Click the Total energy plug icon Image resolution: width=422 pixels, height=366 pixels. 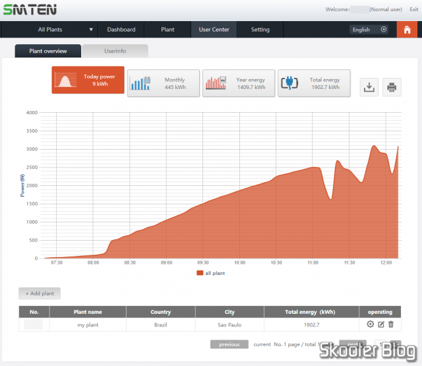(x=289, y=83)
